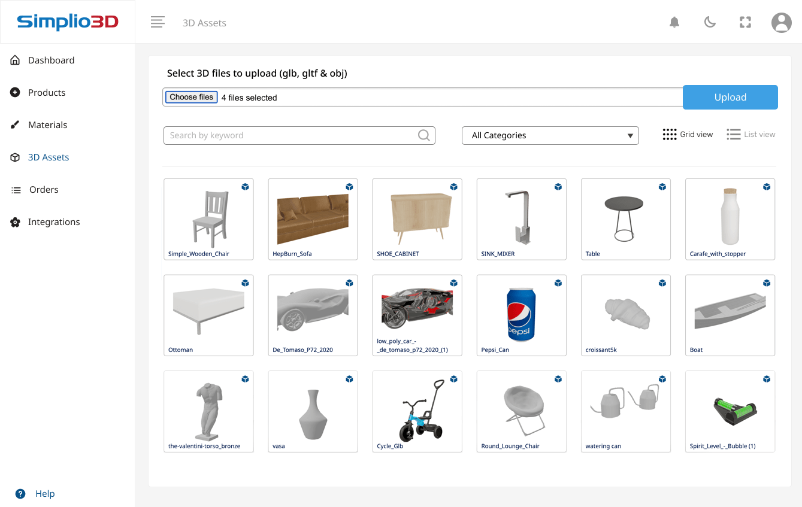Open the Dashboard from the sidebar
This screenshot has height=507, width=802.
tap(51, 60)
